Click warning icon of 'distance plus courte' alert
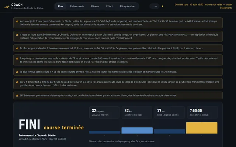The width and height of the screenshot is (236, 147). pos(17,96)
